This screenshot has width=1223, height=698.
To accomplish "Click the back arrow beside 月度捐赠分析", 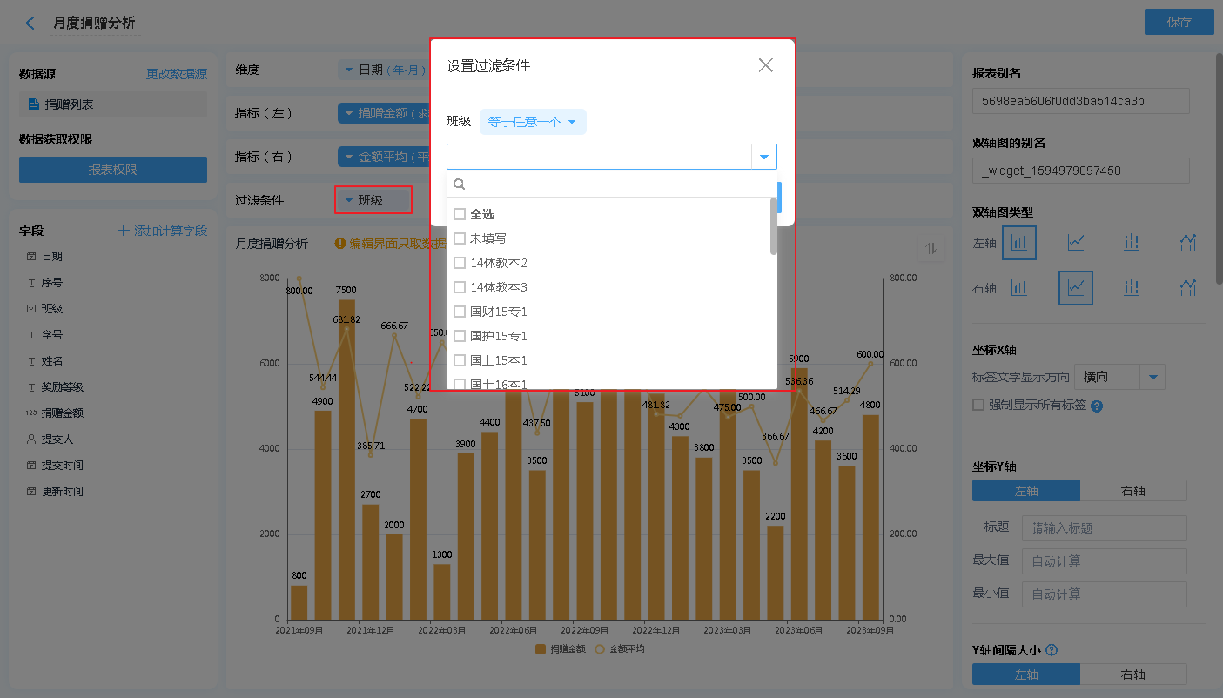I will 30,23.
